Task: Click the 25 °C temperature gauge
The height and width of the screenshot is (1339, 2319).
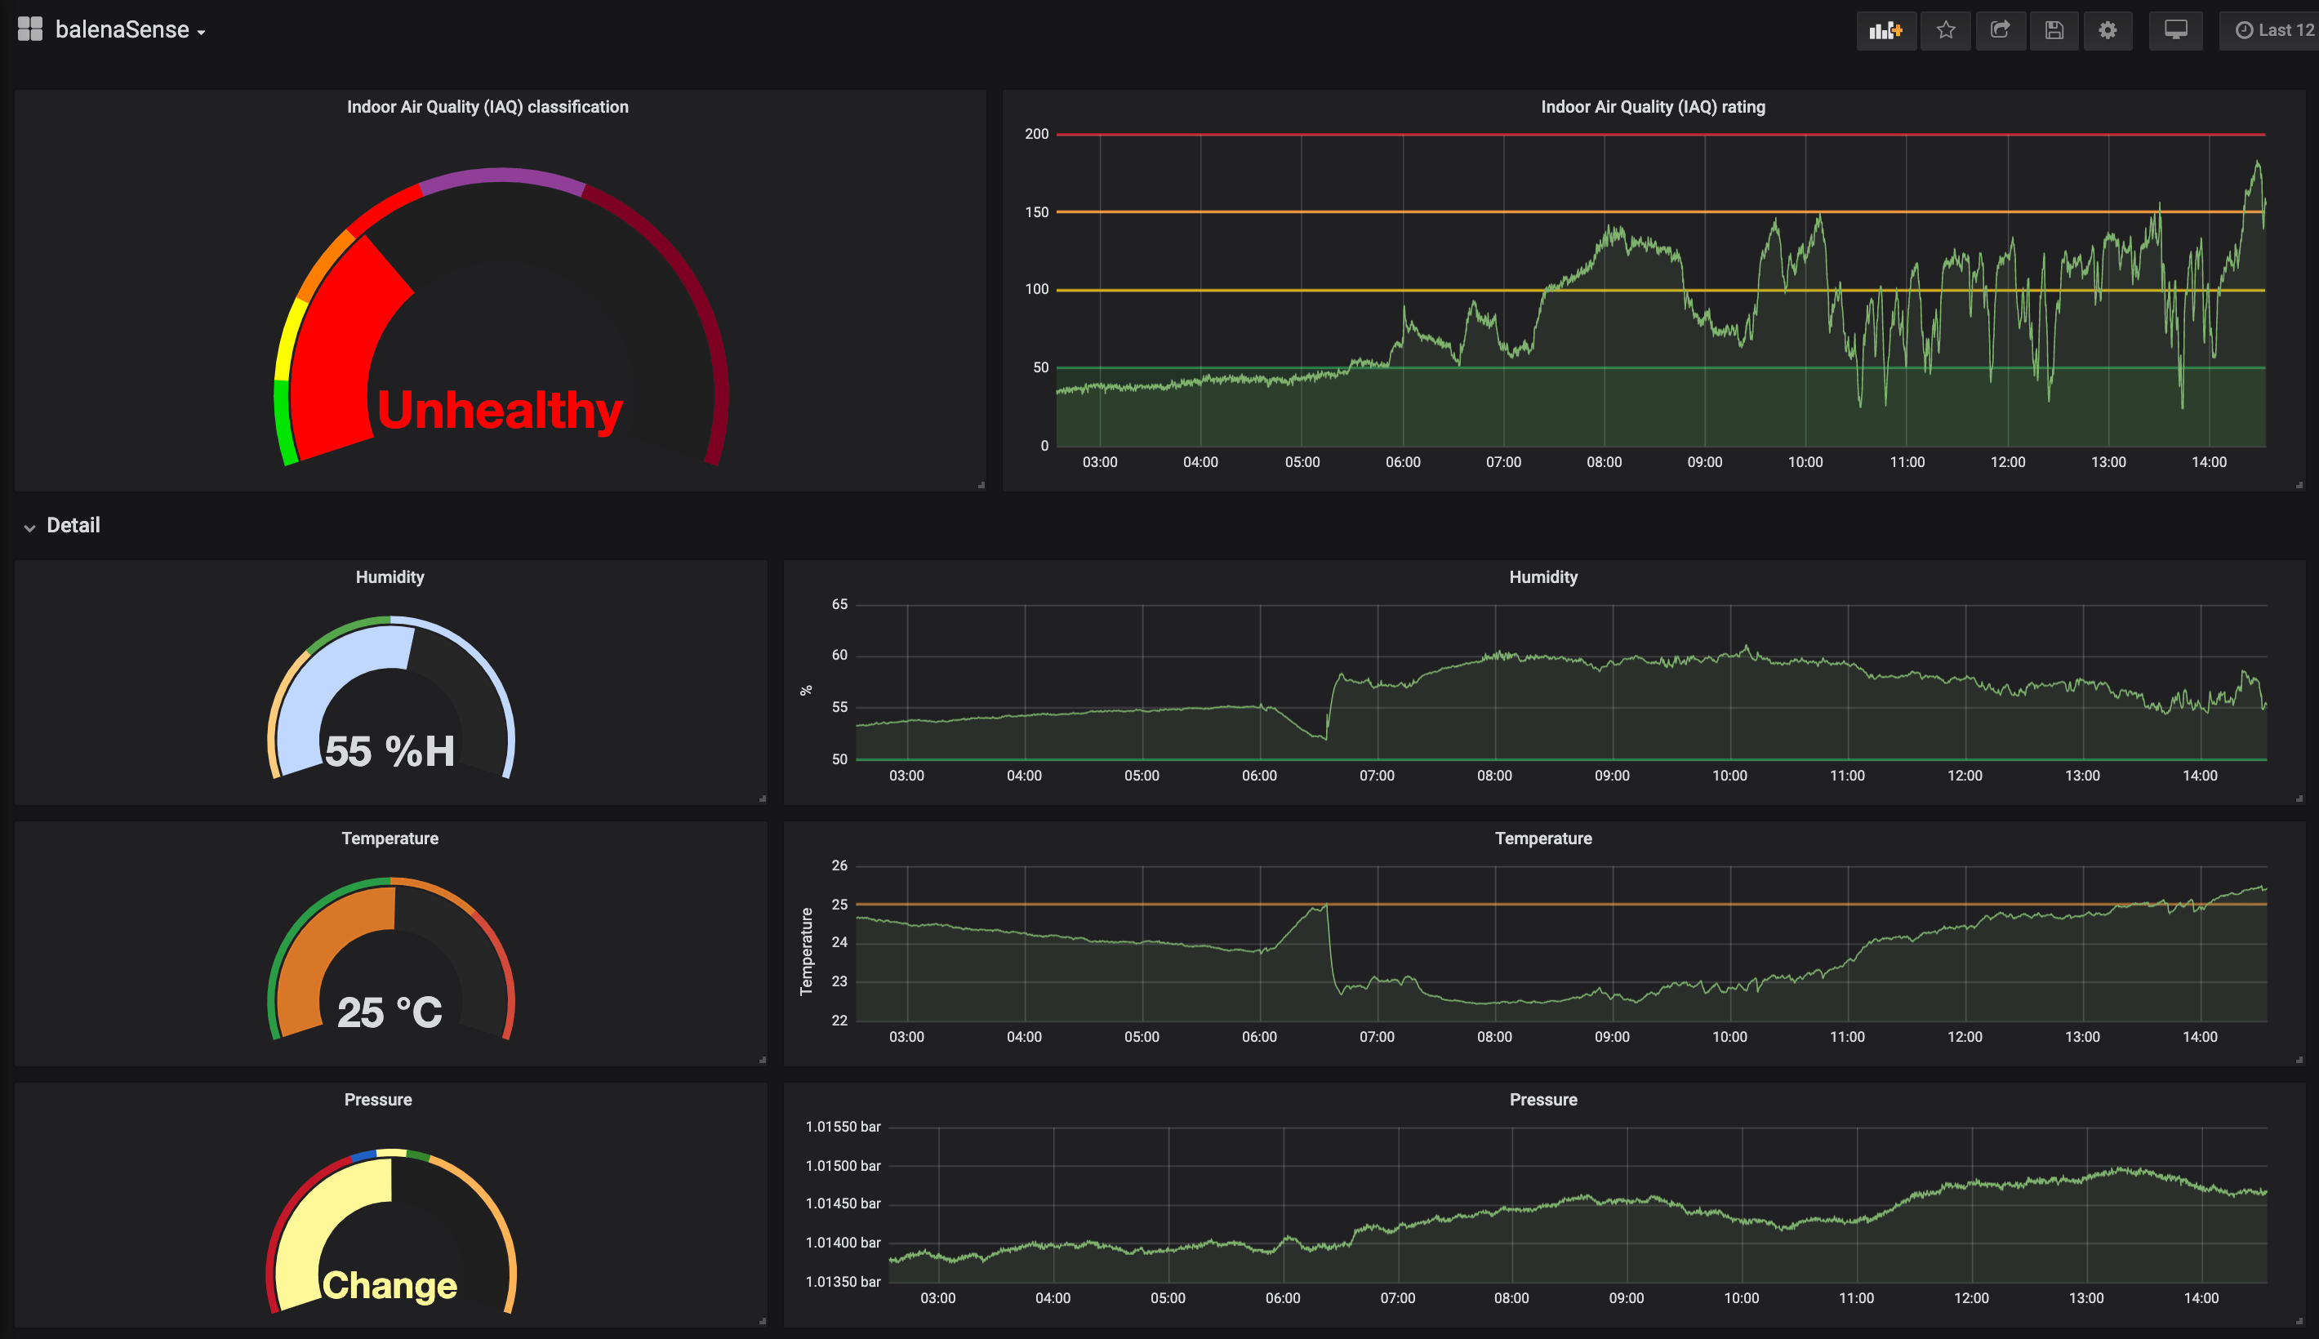Action: [x=389, y=1012]
